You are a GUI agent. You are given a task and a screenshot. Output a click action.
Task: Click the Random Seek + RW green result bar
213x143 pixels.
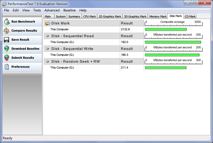pyautogui.click(x=166, y=68)
